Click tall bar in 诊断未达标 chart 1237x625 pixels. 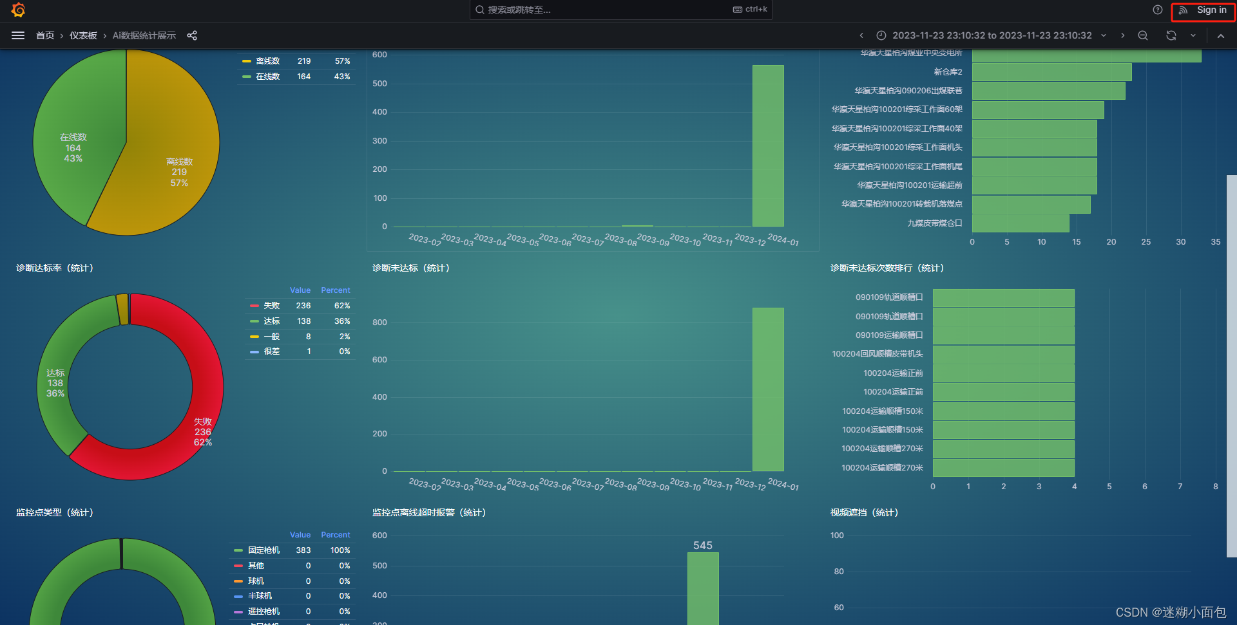click(768, 389)
